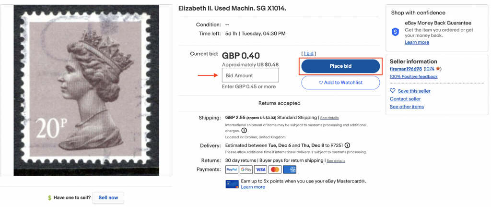Click the info icon after customs charges note

(244, 130)
